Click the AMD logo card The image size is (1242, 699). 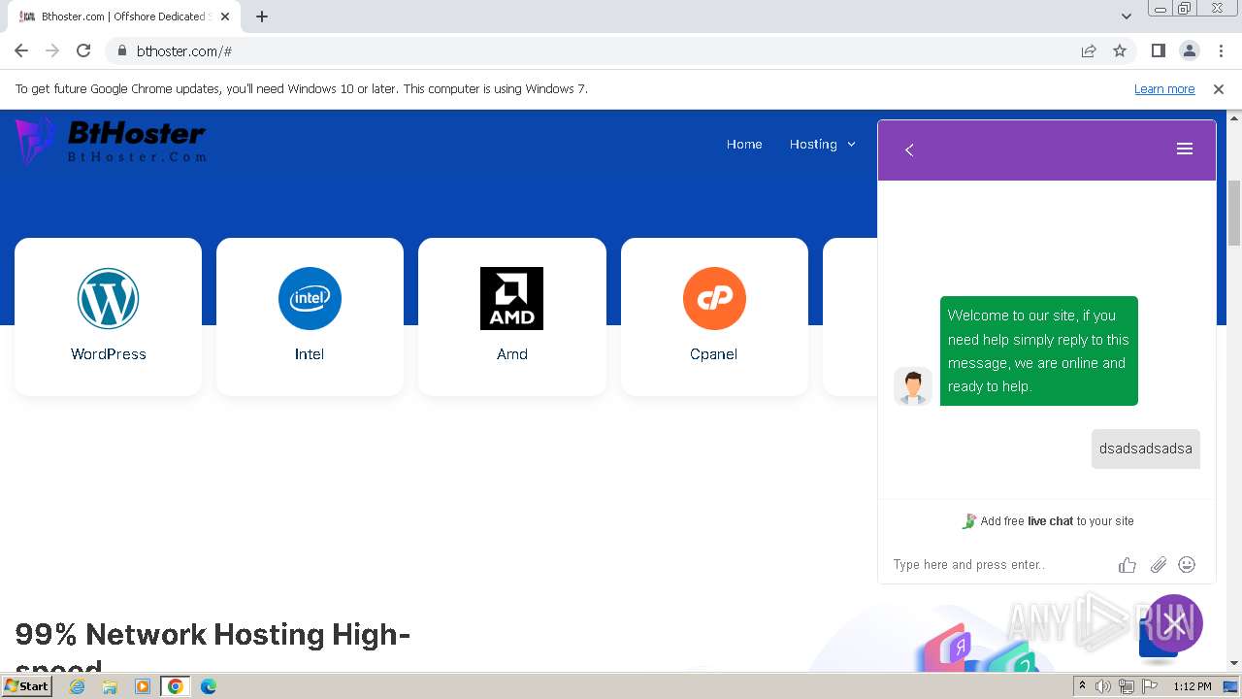(511, 316)
